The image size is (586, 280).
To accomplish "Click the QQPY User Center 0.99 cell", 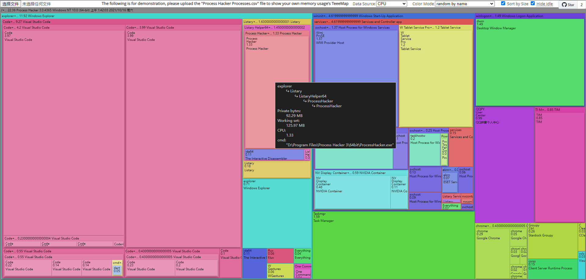I will tap(504, 165).
